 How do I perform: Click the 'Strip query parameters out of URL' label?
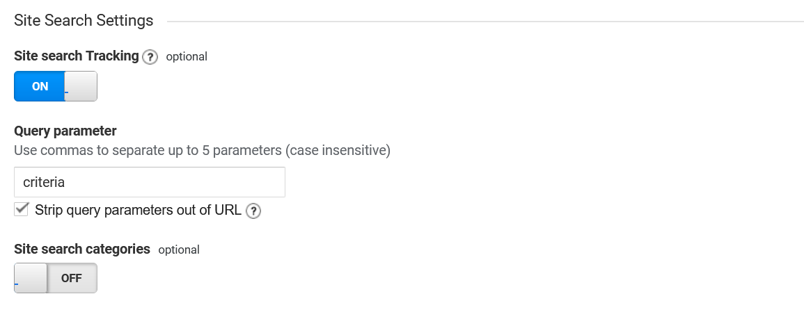[138, 210]
